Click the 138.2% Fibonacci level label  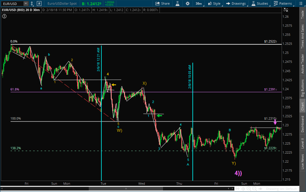click(x=16, y=148)
